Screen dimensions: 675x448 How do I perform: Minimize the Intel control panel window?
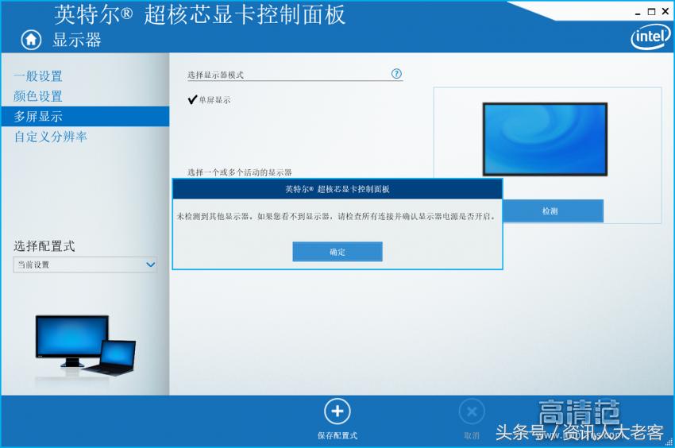click(638, 13)
